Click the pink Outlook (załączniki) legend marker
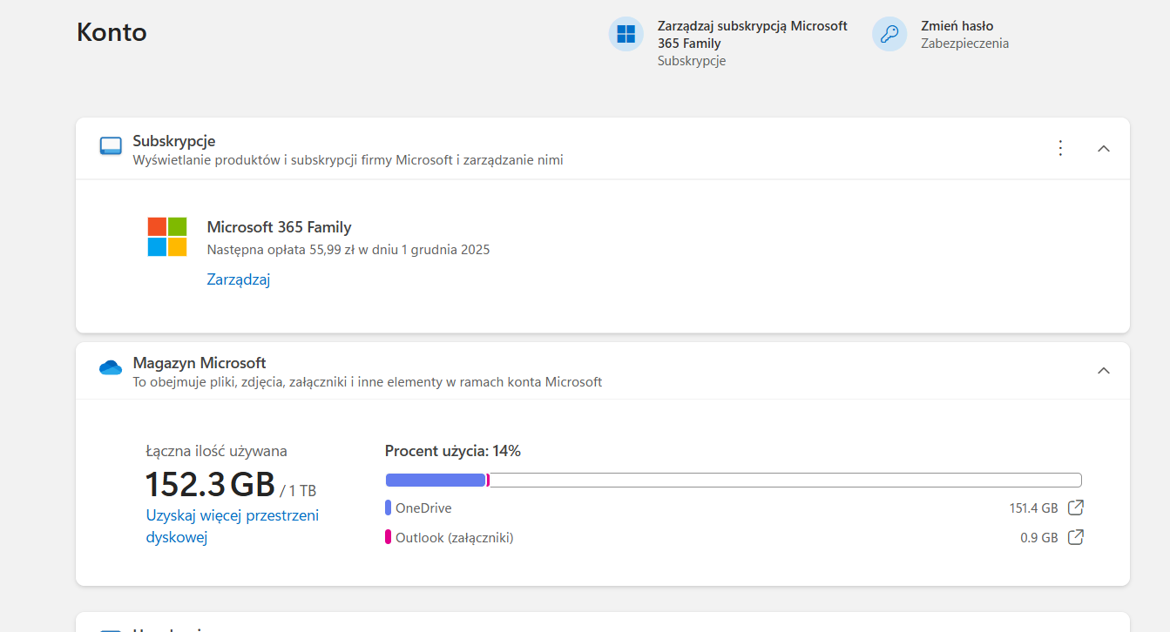 [388, 537]
